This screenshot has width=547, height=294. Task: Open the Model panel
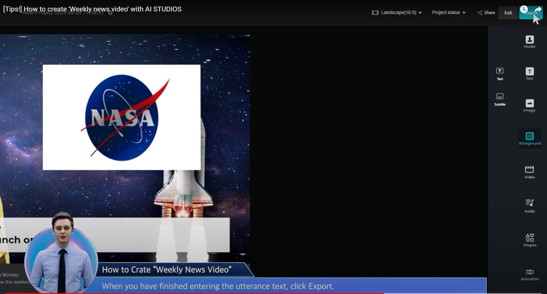click(x=529, y=42)
